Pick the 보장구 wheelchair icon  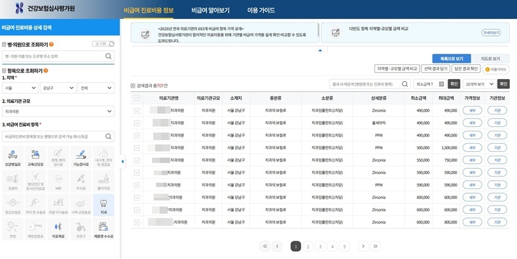point(80,229)
